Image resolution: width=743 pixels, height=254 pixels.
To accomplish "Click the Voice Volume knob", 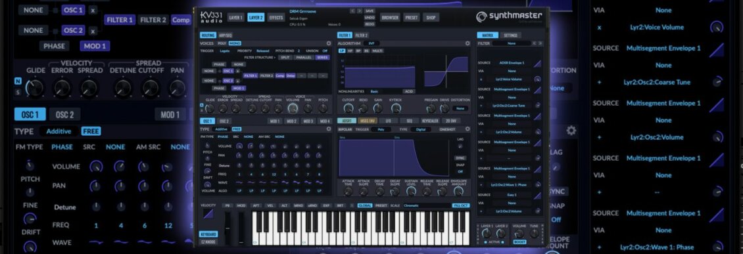I will 293,108.
